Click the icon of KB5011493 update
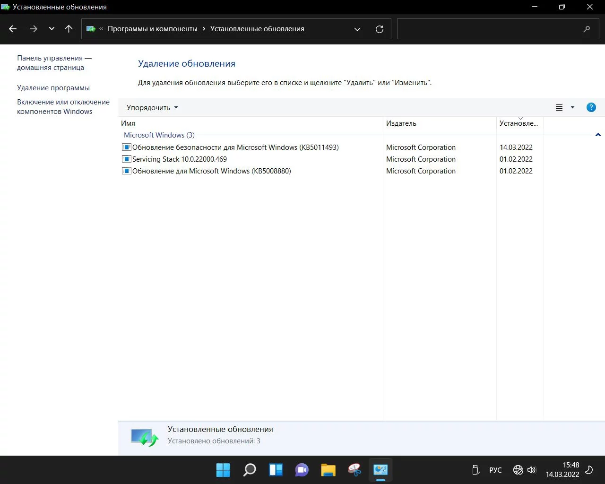 (126, 147)
